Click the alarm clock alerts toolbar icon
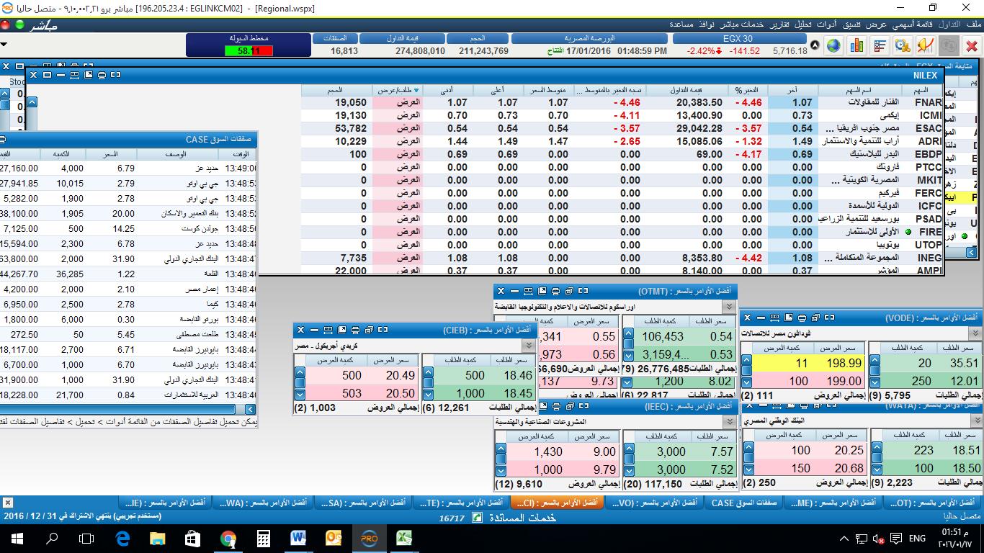Viewport: 984px width, 553px height. [903, 46]
